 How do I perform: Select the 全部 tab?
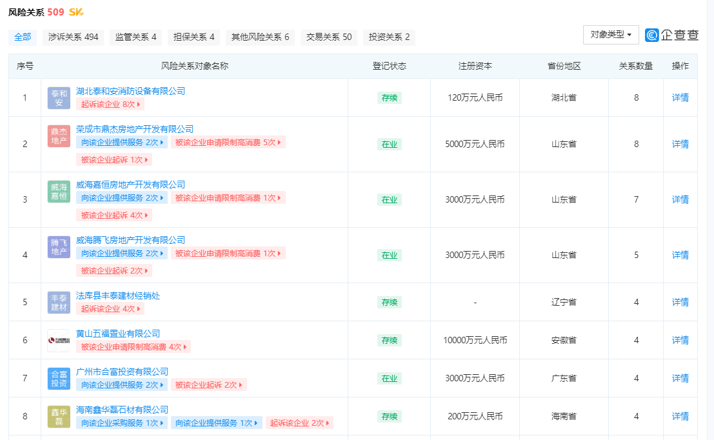tap(23, 37)
